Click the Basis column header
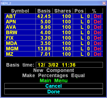 tap(44, 11)
